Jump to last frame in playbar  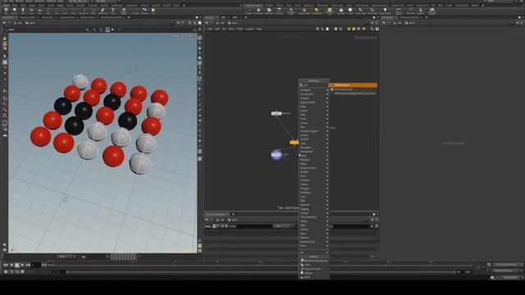coord(29,265)
